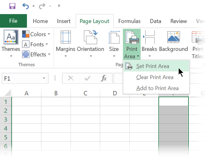Open Customize Quick Access Toolbar menu
This screenshot has width=209, height=159.
59,6
